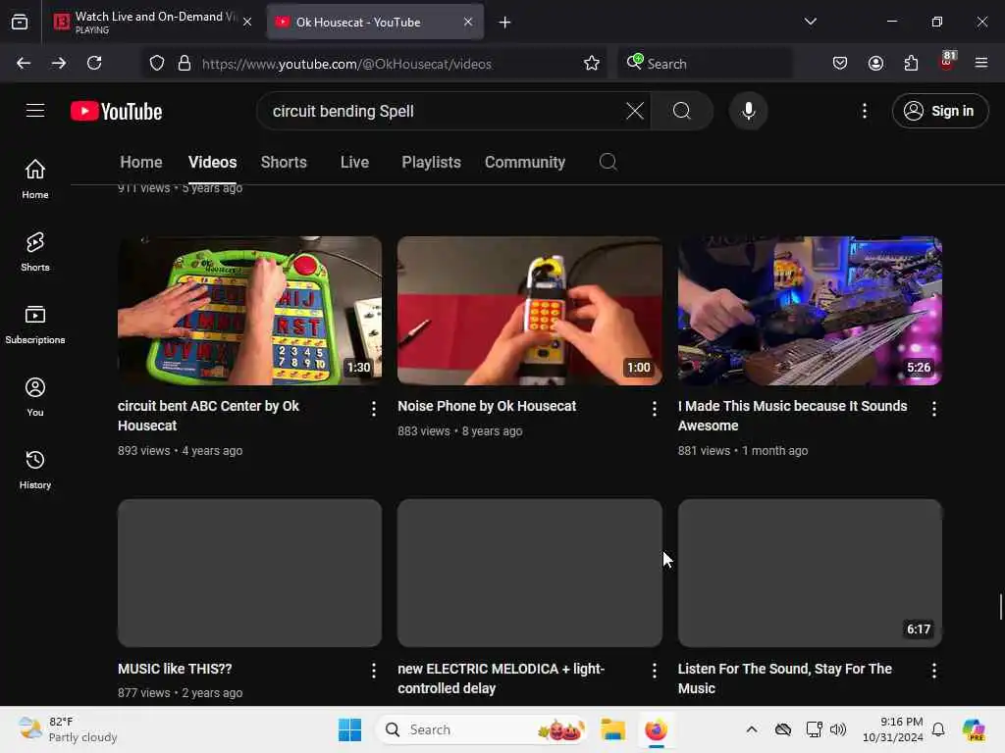Screen dimensions: 1005x753
Task: Open the Firefox account icon
Action: pos(875,63)
